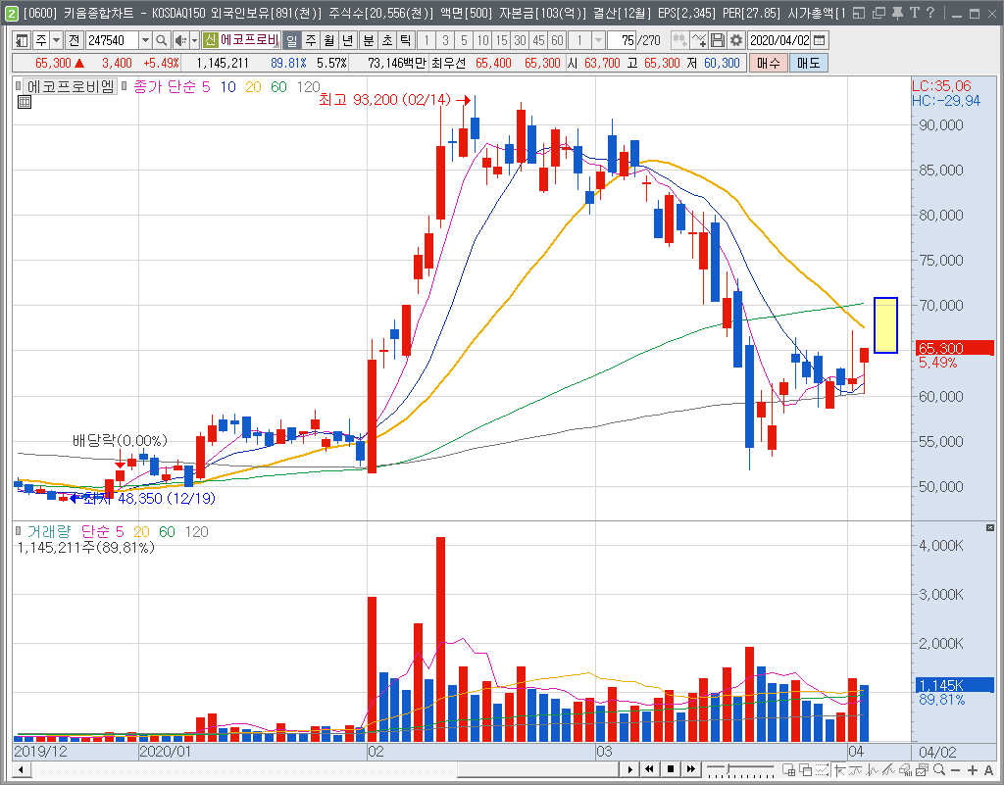Click the T font icon in title bar

coord(914,13)
